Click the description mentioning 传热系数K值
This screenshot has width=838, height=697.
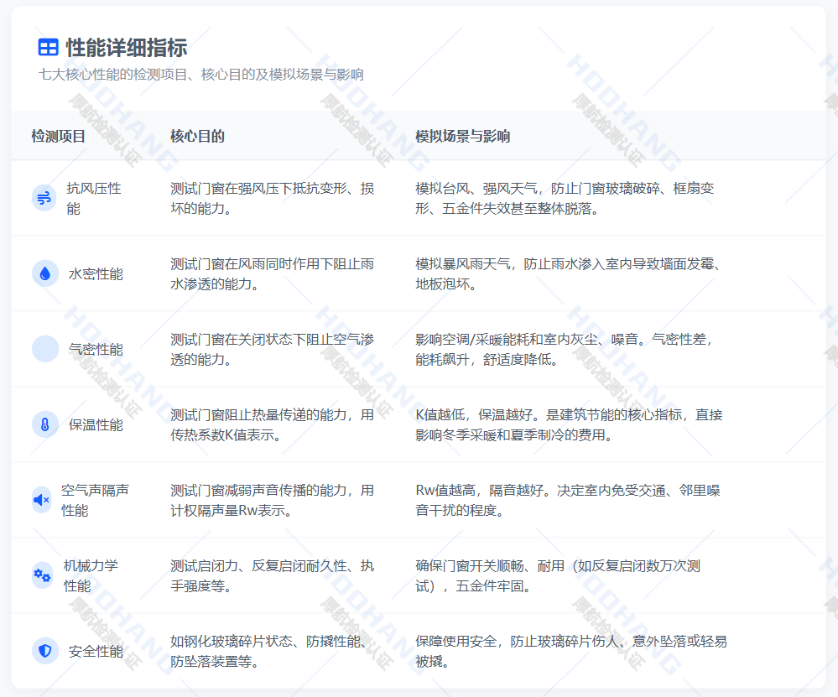(x=272, y=424)
